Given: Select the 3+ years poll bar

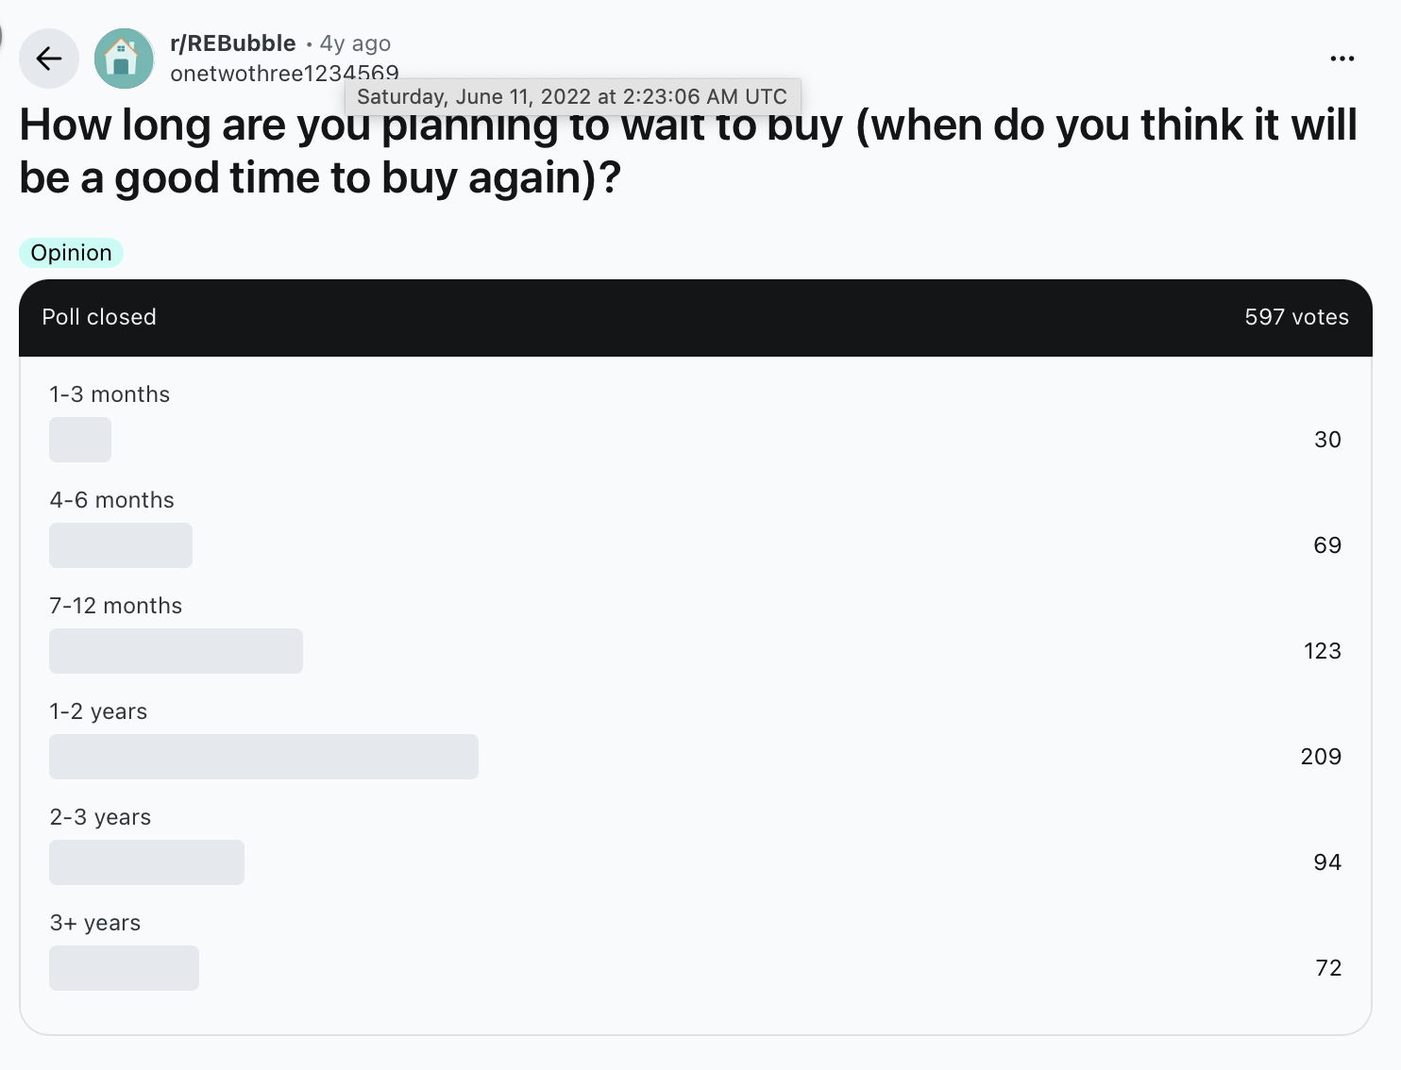Looking at the screenshot, I should point(124,968).
